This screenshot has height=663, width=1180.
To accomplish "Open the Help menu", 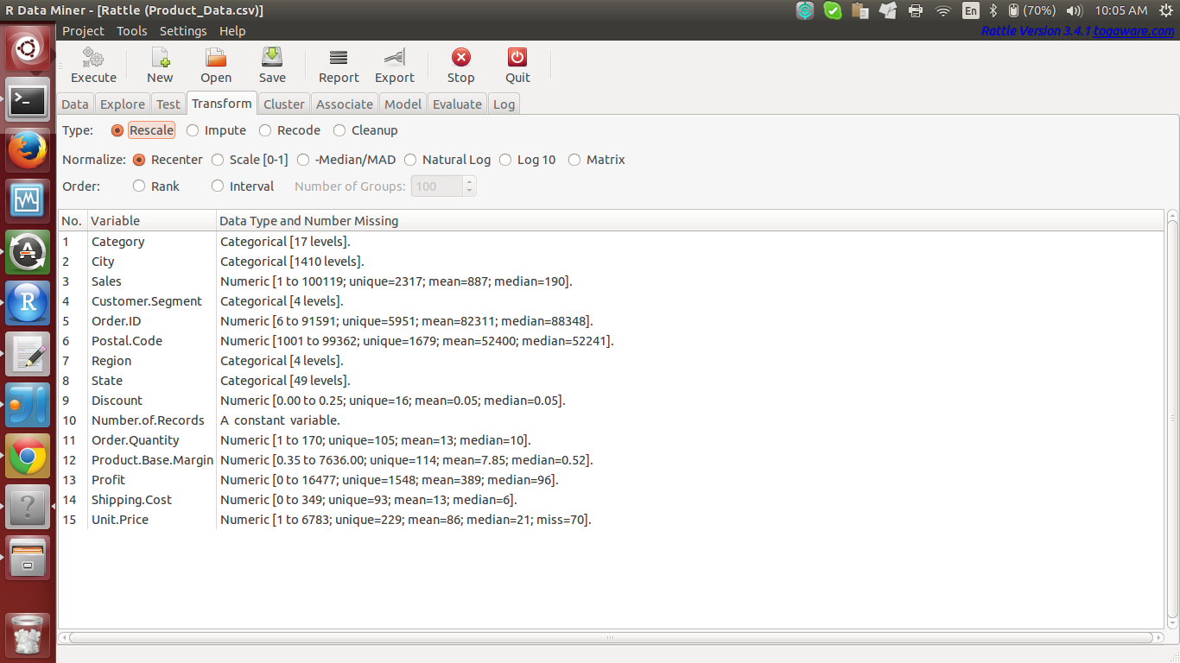I will point(232,31).
